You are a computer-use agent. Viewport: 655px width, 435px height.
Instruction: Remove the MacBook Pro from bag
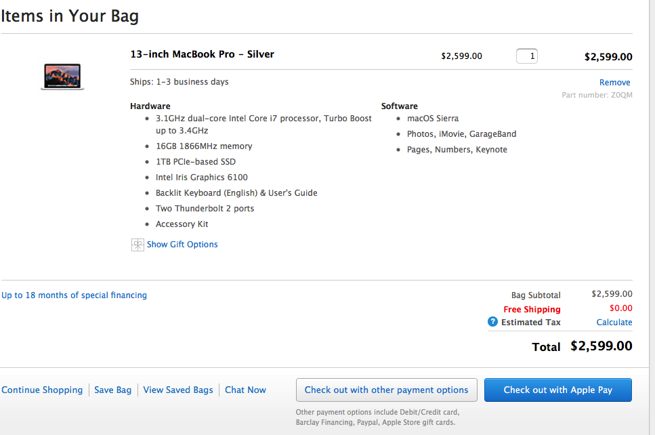614,82
